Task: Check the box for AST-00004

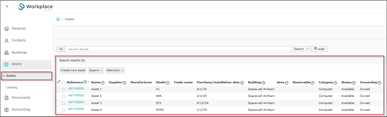Action: click(x=63, y=110)
